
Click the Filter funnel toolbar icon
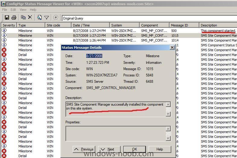pyautogui.click(x=46, y=18)
